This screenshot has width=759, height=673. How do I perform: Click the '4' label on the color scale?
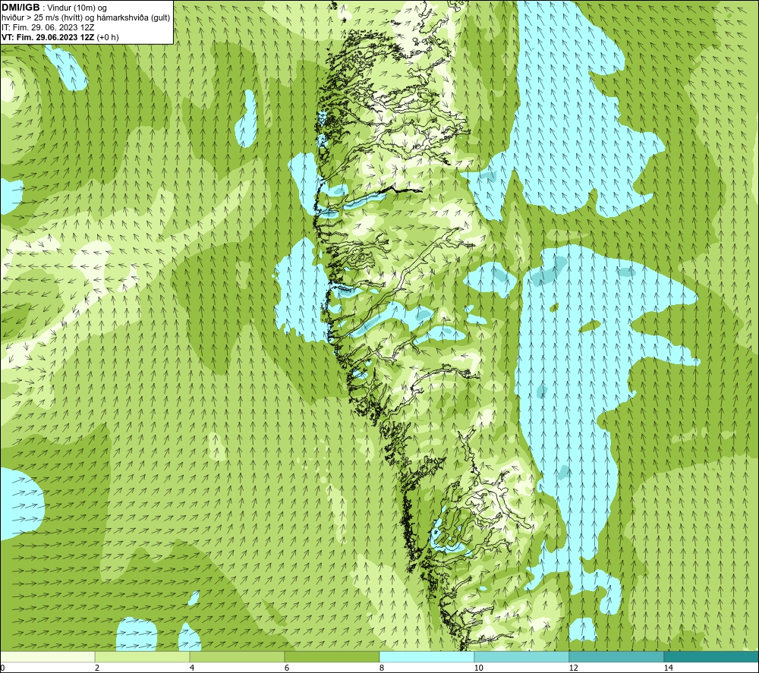point(192,668)
